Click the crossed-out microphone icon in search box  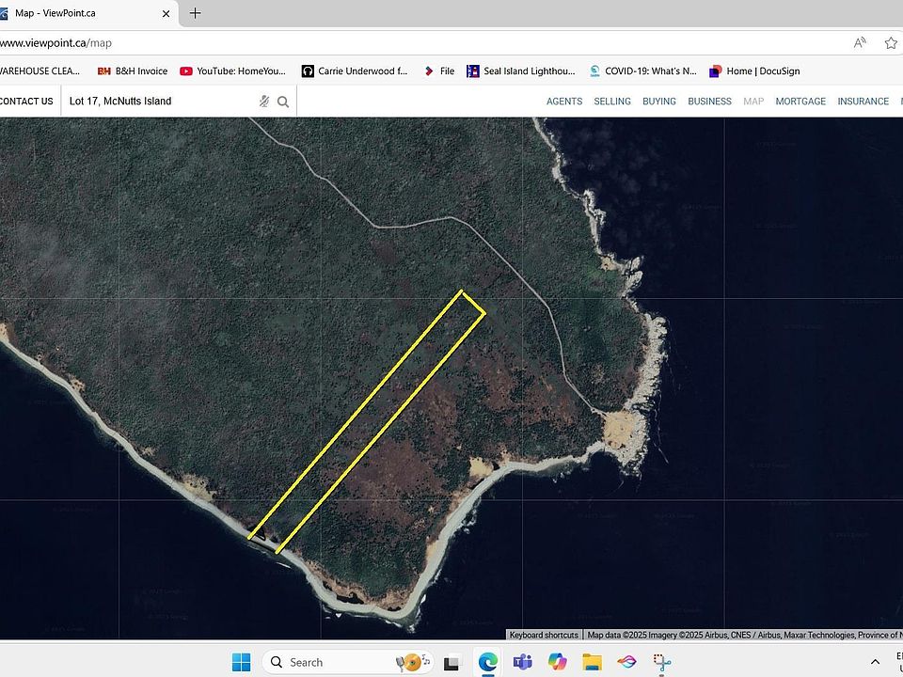[263, 102]
